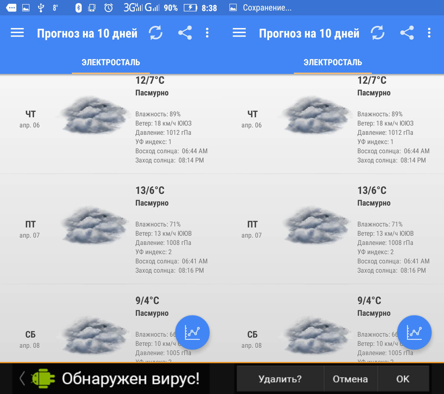The height and width of the screenshot is (394, 444).
Task: Tap the cloud icon for ПТ in right screen
Action: pos(315,225)
